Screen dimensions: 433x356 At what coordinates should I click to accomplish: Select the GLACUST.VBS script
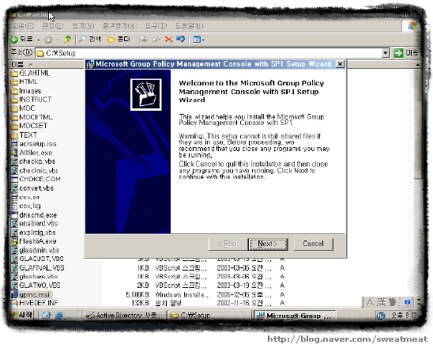tap(37, 259)
